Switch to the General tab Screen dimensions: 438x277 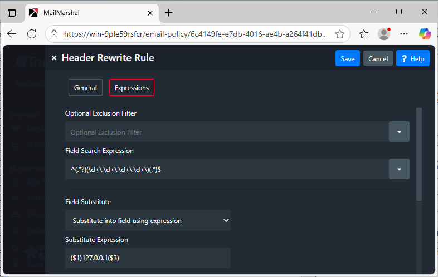85,88
